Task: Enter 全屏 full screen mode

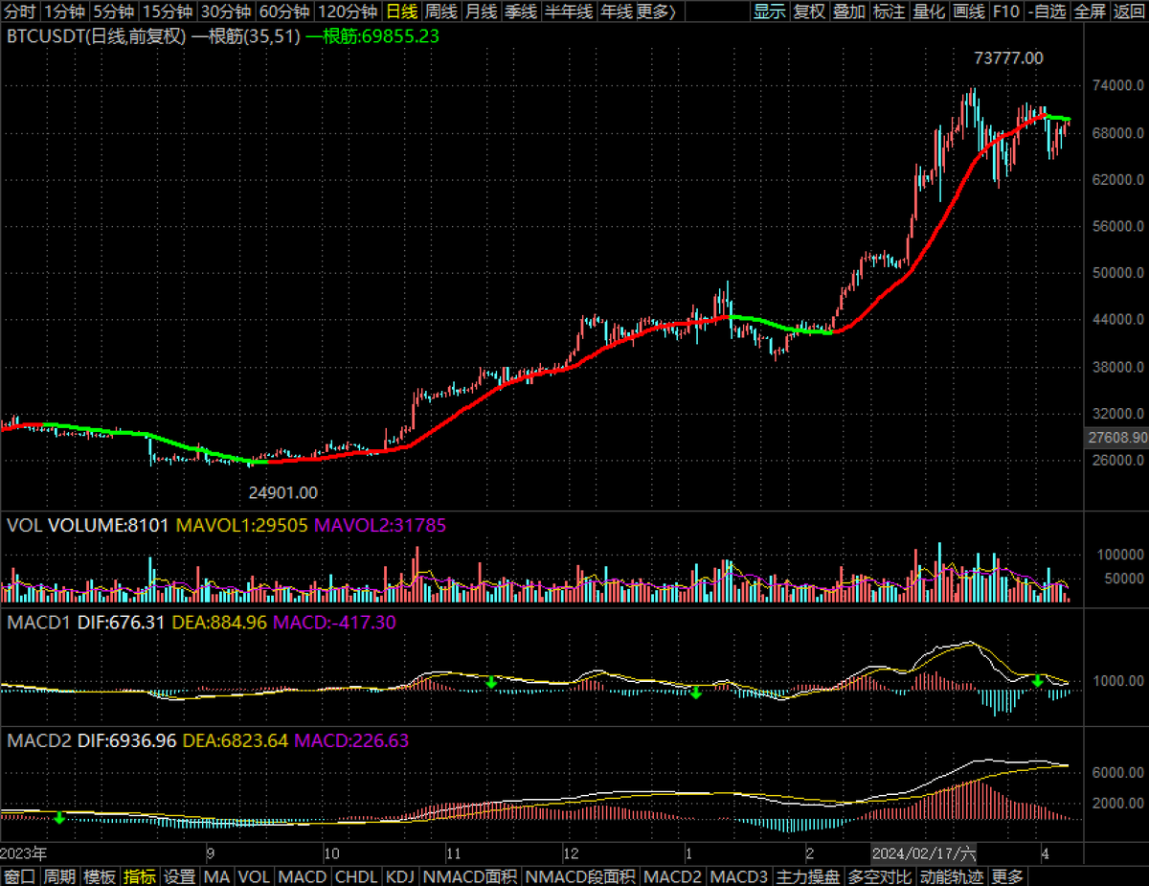Action: [x=1090, y=11]
